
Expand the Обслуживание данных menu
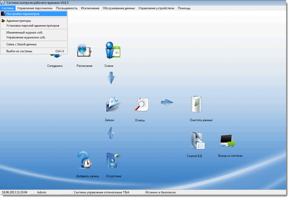tap(119, 8)
